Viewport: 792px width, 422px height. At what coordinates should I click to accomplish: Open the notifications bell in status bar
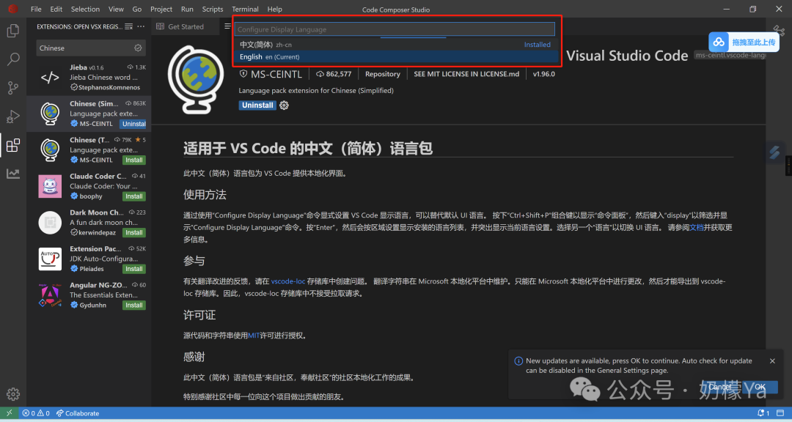click(x=763, y=413)
